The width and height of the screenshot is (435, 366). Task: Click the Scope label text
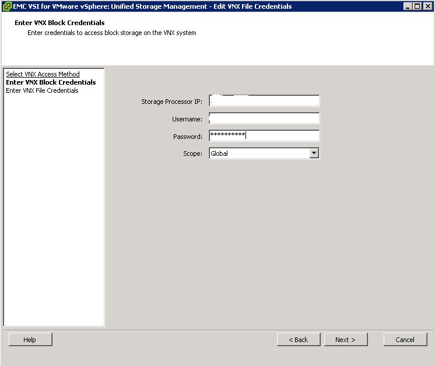[192, 154]
